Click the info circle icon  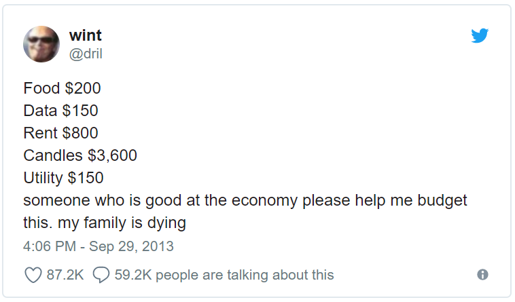482,274
